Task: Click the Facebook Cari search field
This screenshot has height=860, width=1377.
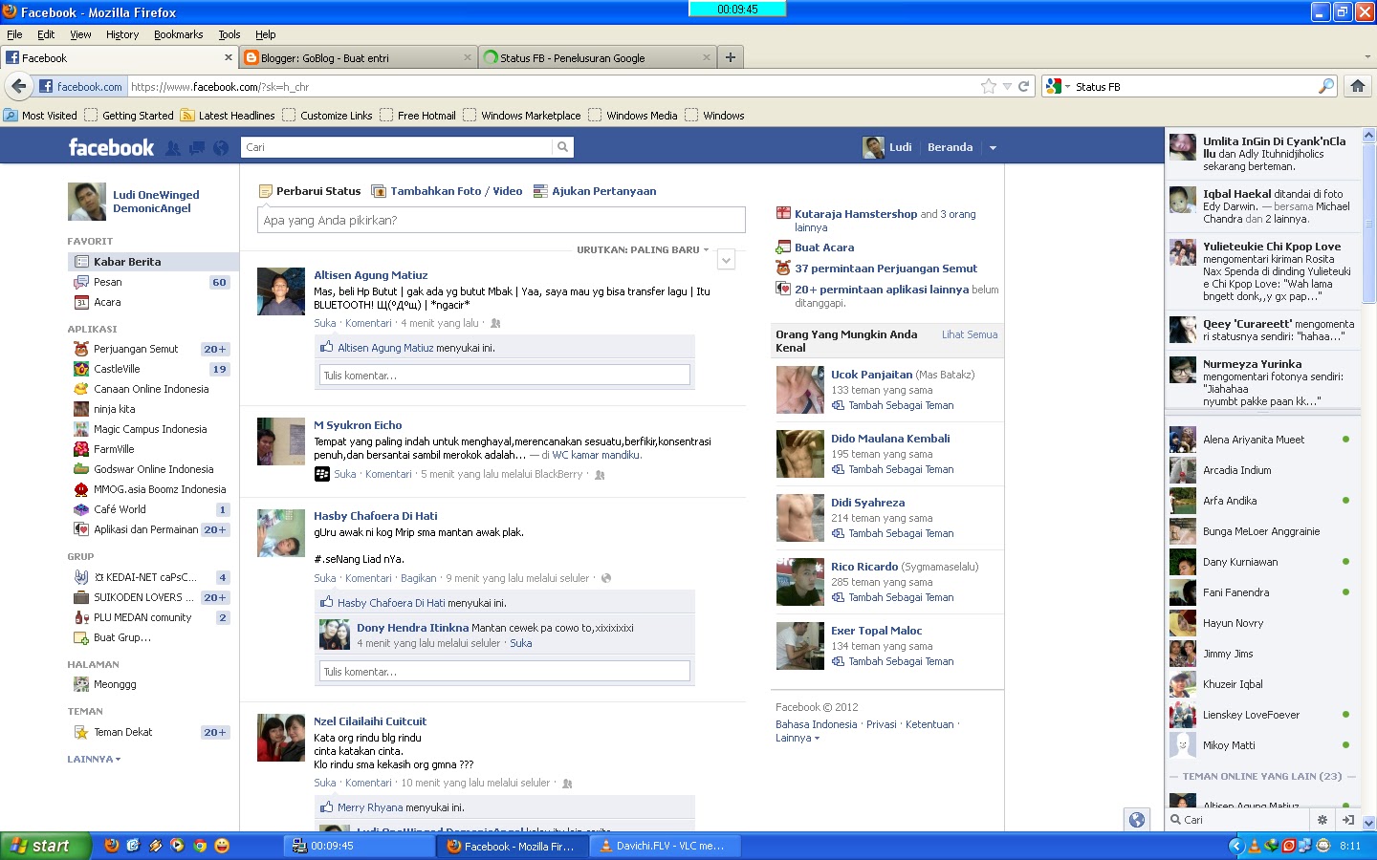Action: (x=397, y=147)
